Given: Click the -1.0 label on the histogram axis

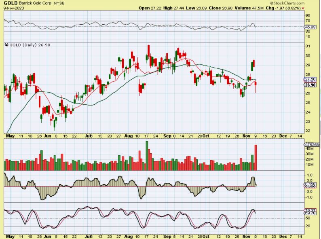Looking at the screenshot, I should [308, 197].
